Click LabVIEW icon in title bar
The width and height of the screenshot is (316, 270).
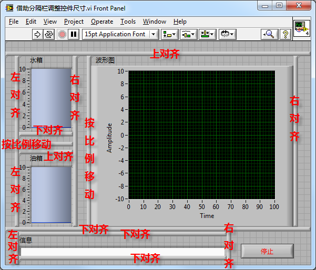(9, 8)
